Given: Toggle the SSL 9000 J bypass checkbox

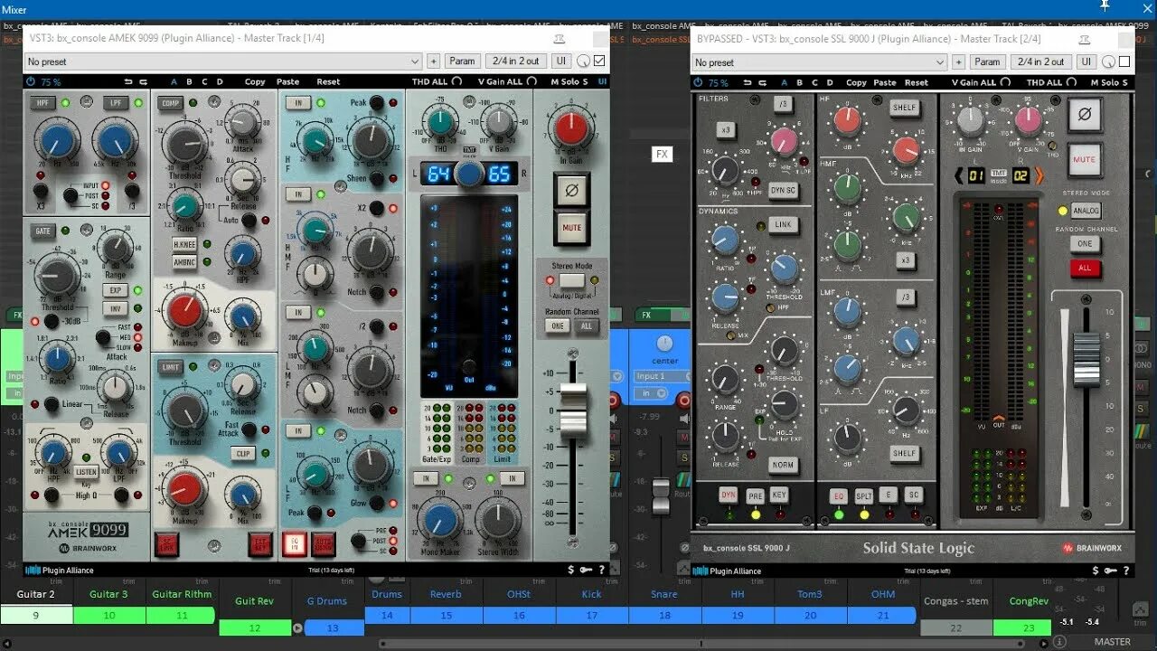Looking at the screenshot, I should [1124, 61].
